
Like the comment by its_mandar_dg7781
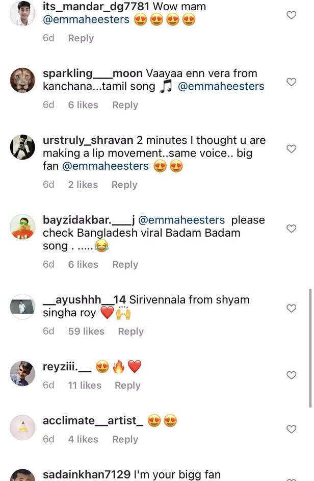point(292,15)
